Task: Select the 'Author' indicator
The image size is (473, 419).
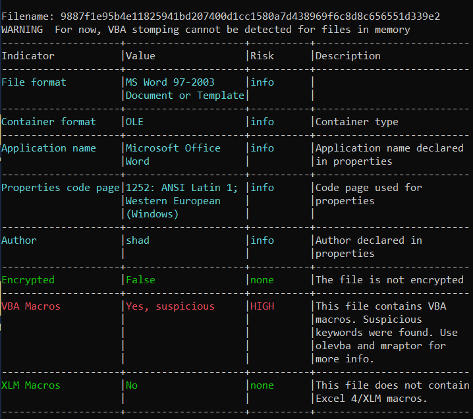Action: [x=19, y=240]
